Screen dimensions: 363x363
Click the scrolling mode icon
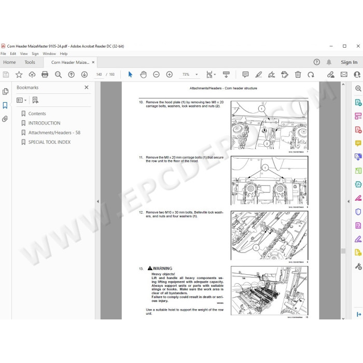[226, 75]
